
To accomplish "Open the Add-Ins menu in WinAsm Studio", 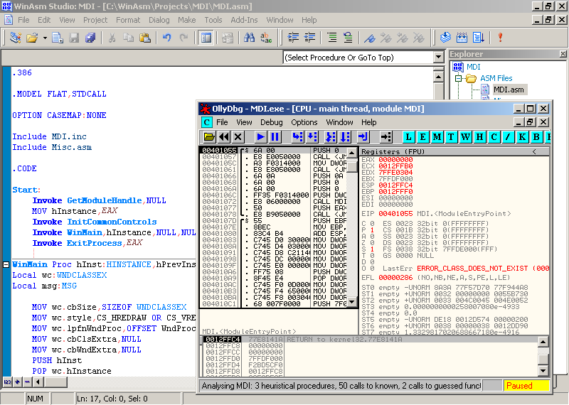I will 244,20.
